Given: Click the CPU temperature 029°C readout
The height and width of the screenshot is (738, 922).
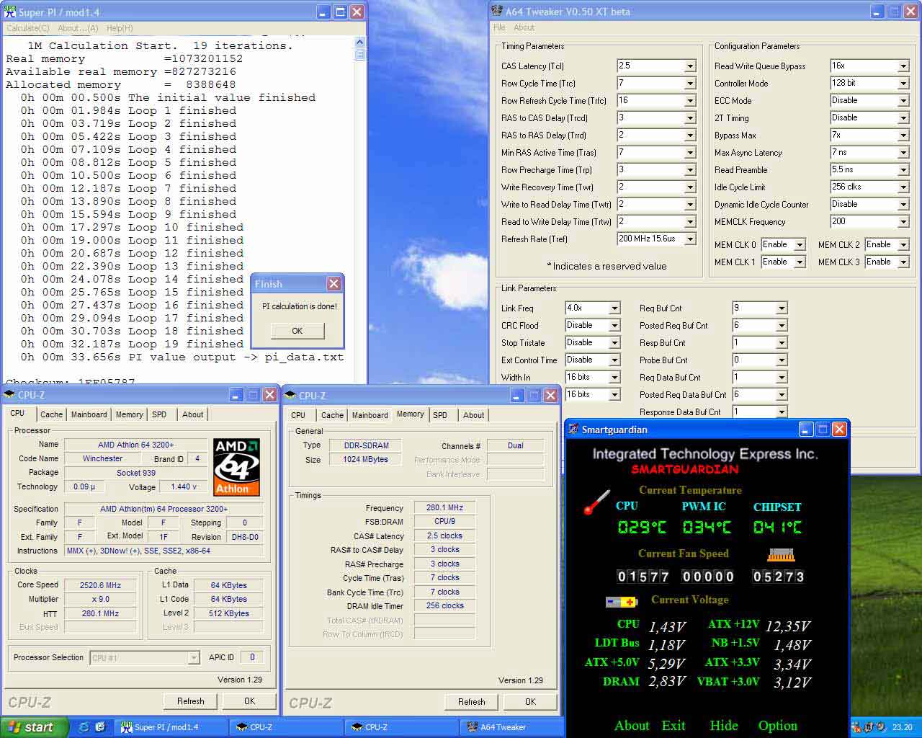Looking at the screenshot, I should 642,527.
